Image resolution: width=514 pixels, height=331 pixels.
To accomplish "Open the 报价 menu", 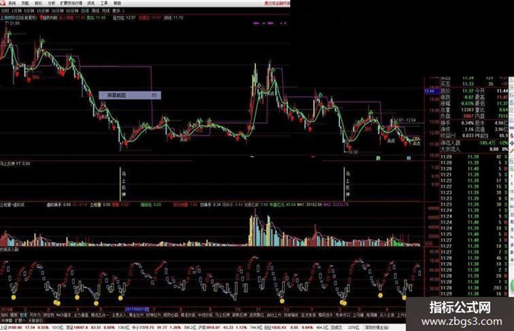I will click(x=39, y=3).
